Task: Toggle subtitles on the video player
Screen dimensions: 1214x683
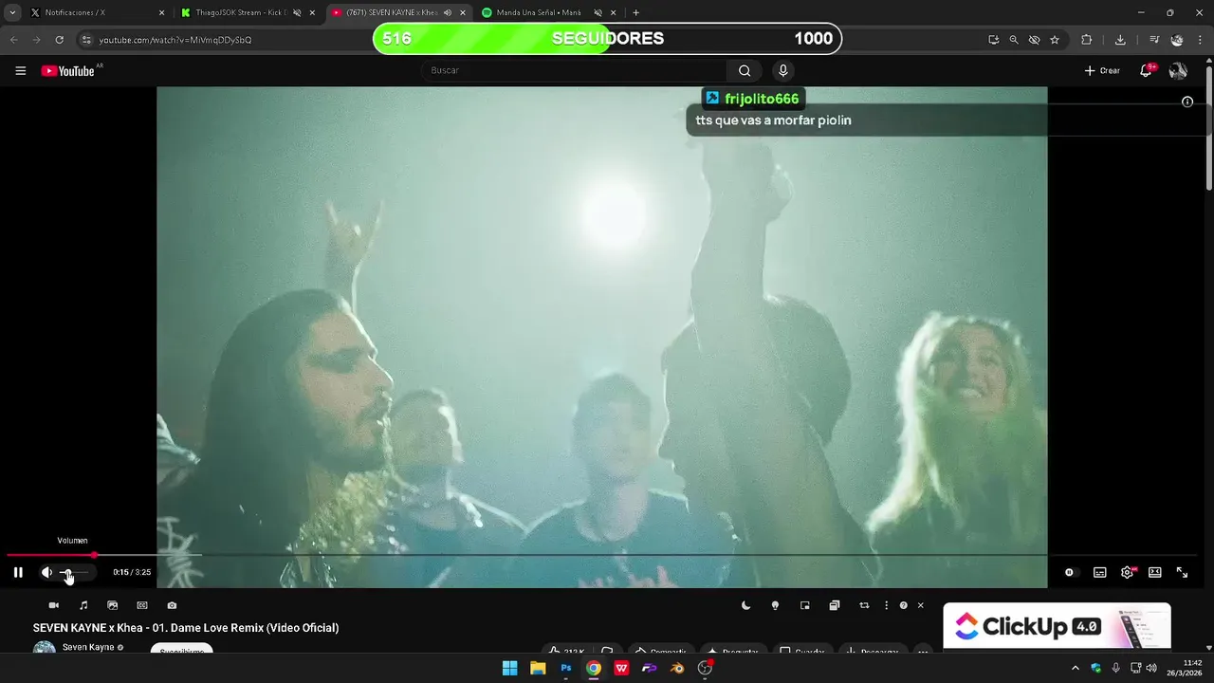Action: coord(1099,572)
